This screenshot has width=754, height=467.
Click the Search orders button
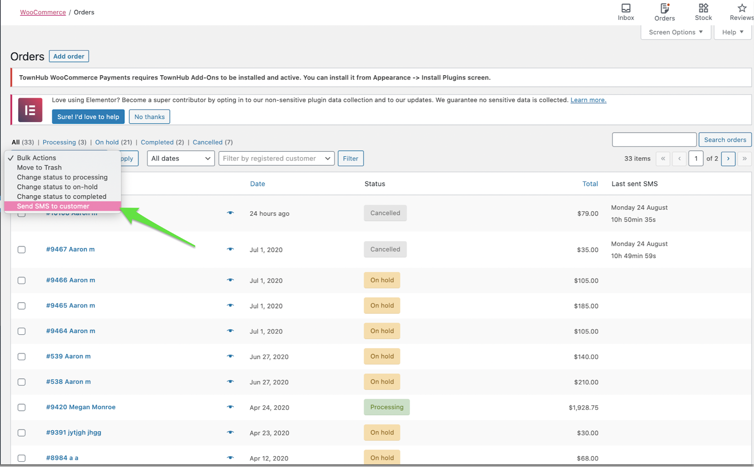[725, 140]
